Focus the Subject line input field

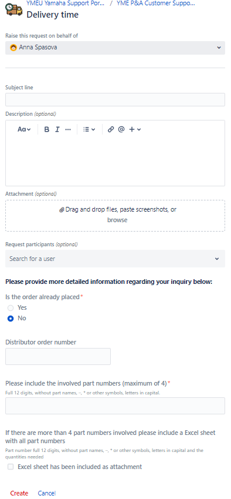coord(115,99)
